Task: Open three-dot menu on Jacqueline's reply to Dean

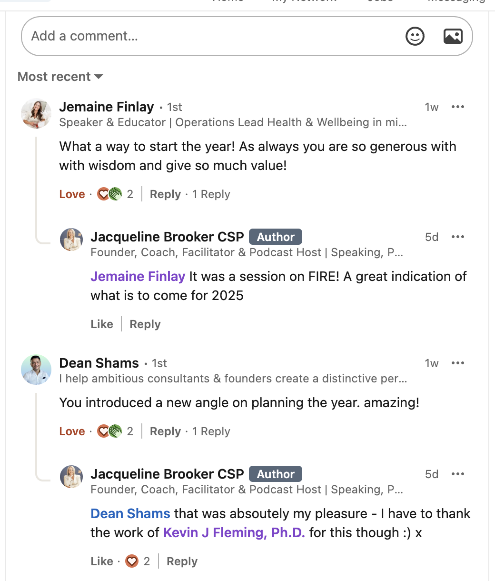Action: tap(457, 474)
